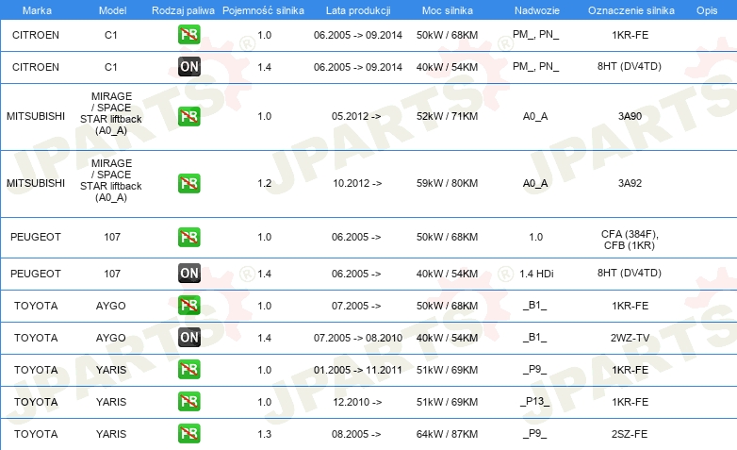Click the Oznaczenie silnika column header

[631, 10]
